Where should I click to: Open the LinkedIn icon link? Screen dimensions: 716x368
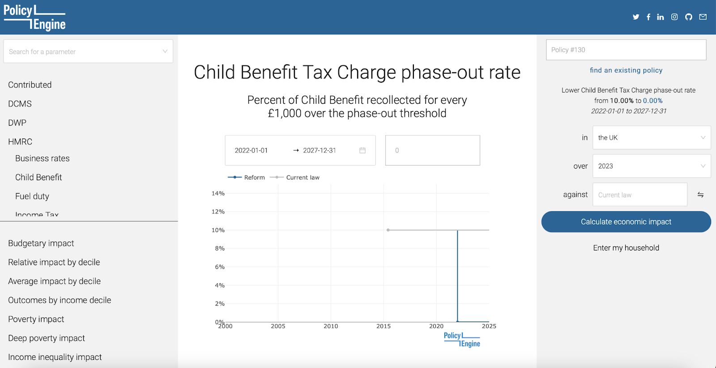click(x=661, y=17)
